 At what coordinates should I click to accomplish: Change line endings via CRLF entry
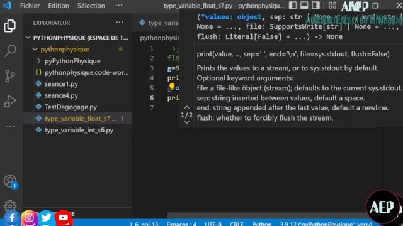point(237,224)
